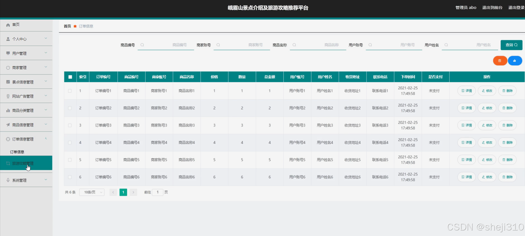Check the checkbox for row 订单编号1
Image resolution: width=525 pixels, height=236 pixels.
tap(70, 91)
